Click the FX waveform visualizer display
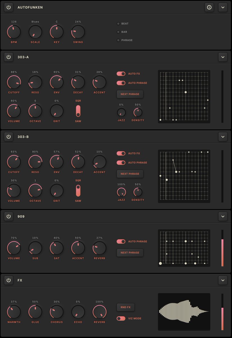Screen dimensions: 232x338 184,312
